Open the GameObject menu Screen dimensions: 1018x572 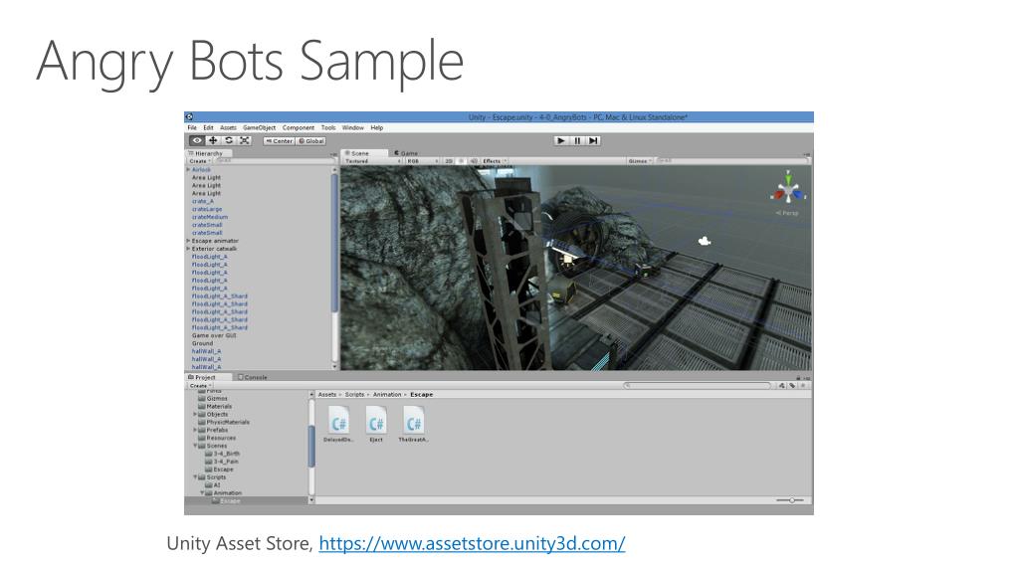pos(259,128)
